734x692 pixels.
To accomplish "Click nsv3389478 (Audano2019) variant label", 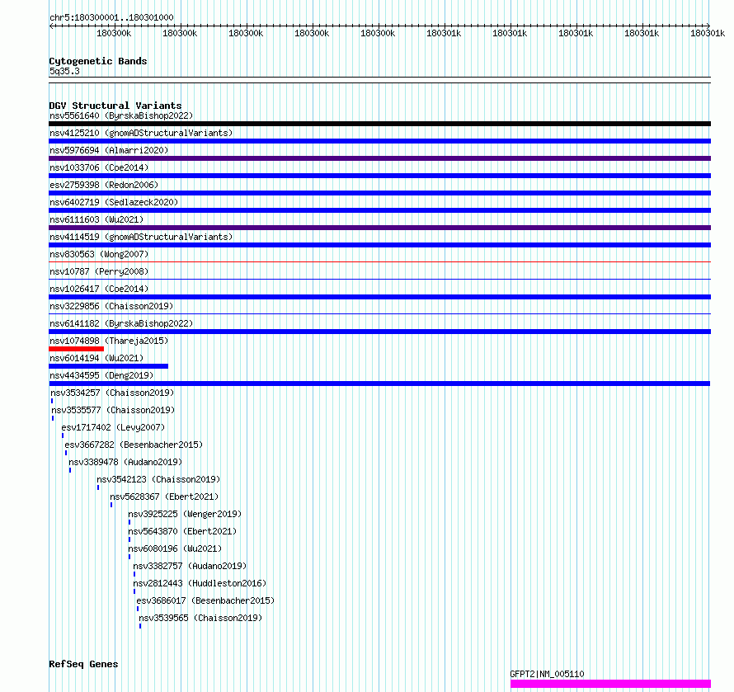I will [125, 462].
